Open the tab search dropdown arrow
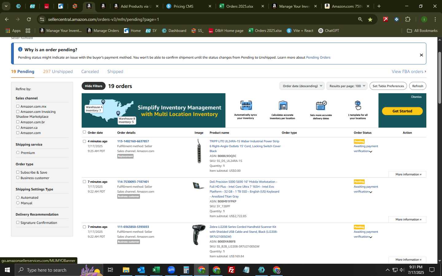The height and width of the screenshot is (276, 442). (6, 6)
